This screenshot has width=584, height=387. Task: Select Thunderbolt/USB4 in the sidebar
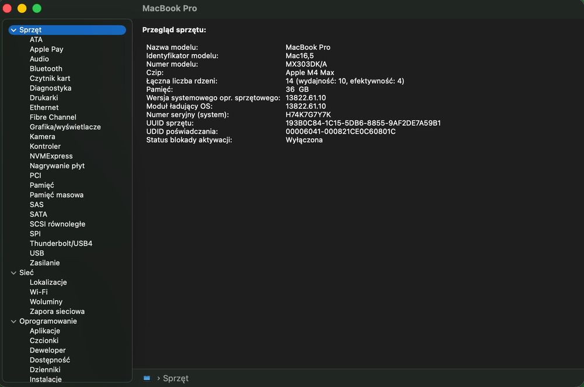pyautogui.click(x=61, y=243)
